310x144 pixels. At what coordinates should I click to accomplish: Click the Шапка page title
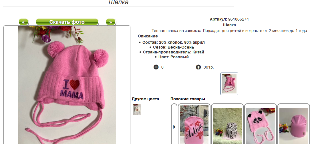119,2
